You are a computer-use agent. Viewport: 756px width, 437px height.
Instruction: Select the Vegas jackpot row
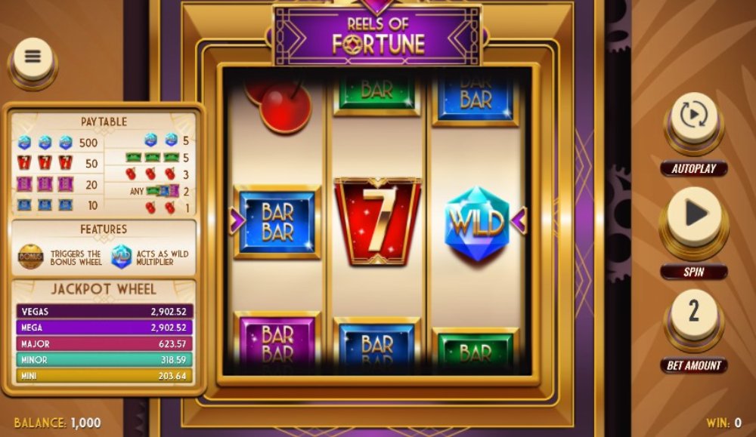(104, 312)
